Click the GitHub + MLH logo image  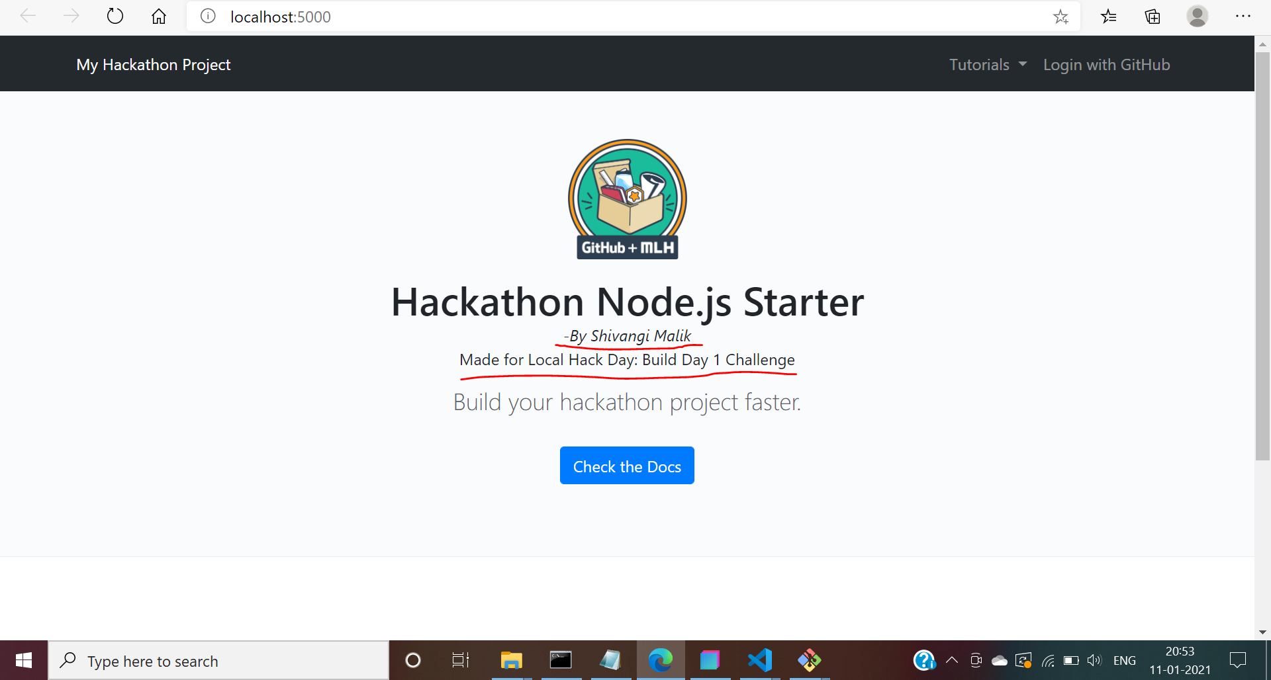click(x=628, y=198)
